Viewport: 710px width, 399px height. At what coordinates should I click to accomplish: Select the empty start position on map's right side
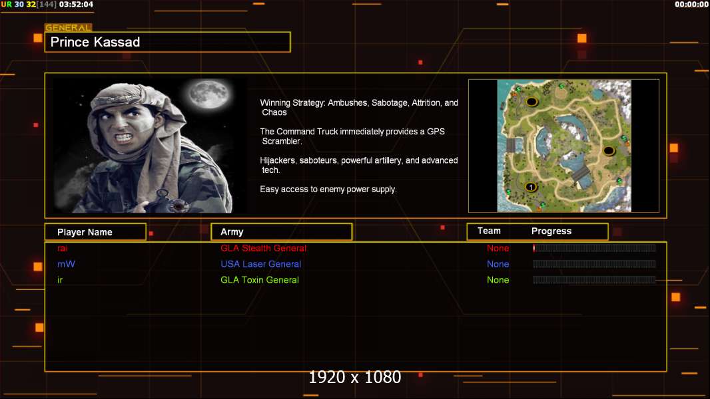coord(608,151)
